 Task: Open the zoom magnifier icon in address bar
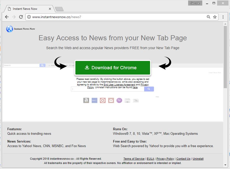click(x=208, y=17)
